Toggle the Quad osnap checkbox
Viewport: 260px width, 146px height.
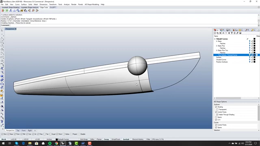point(50,134)
